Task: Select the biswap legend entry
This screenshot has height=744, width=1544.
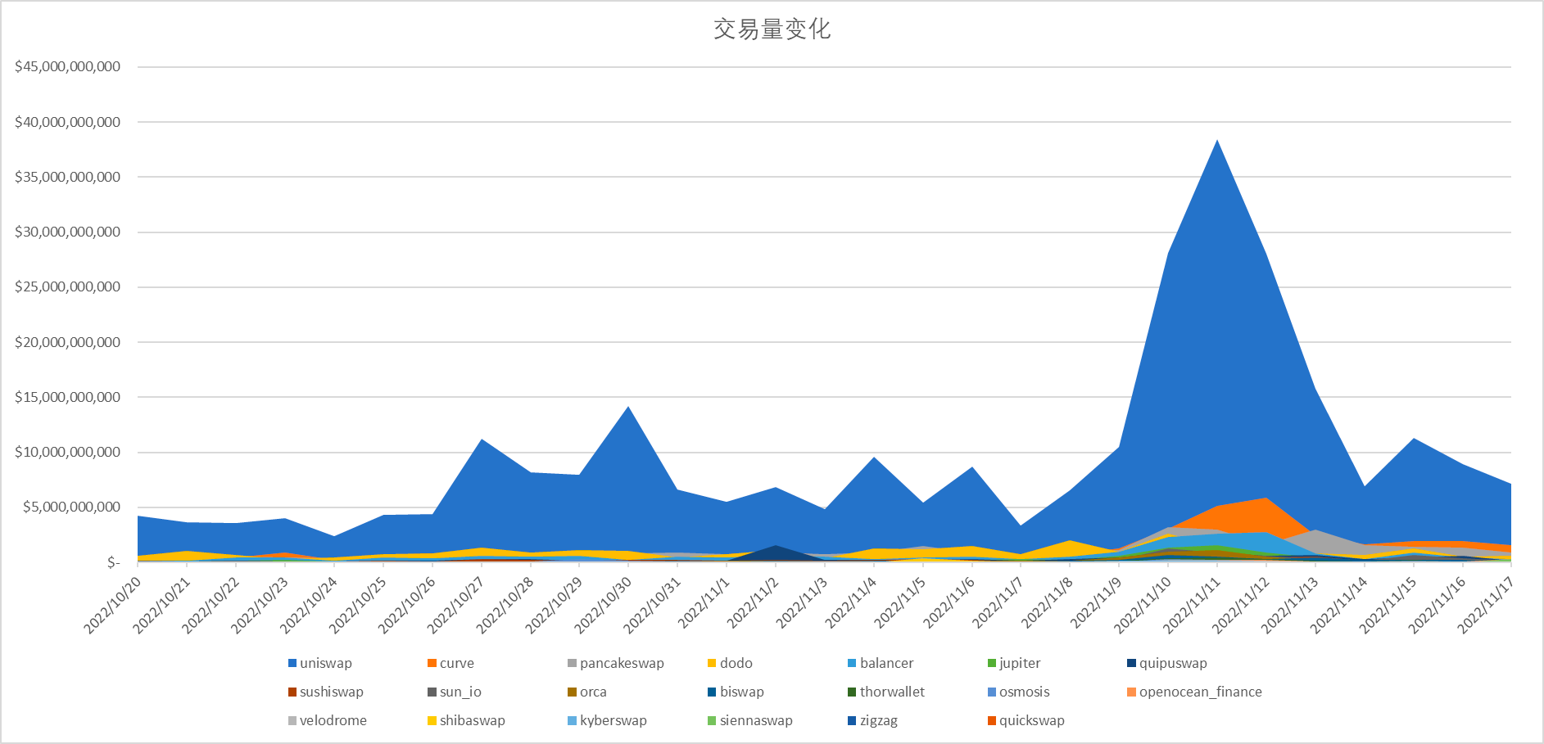Action: [736, 692]
